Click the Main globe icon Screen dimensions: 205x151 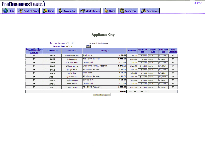[x=6, y=11]
